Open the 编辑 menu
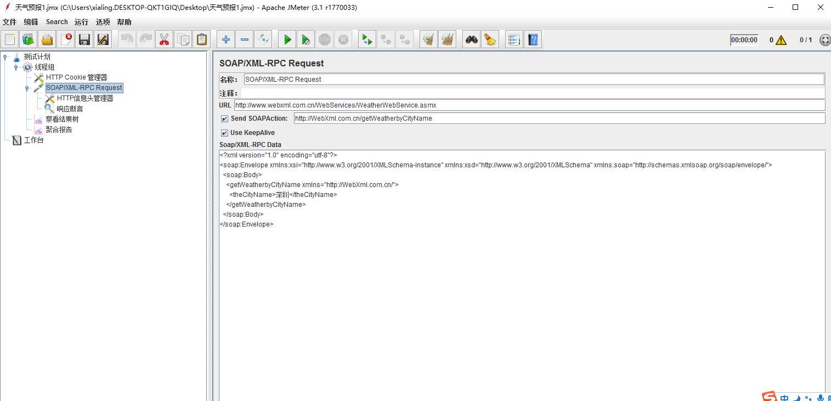This screenshot has height=401, width=831. click(x=31, y=22)
